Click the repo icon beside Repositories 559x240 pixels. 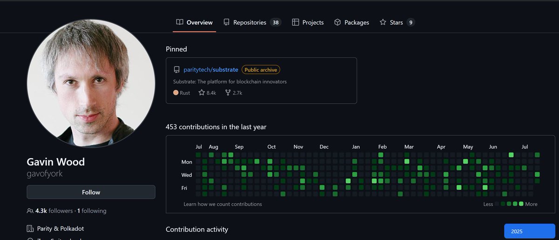226,22
